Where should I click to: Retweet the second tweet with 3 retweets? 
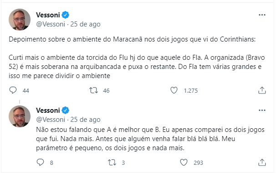(x=112, y=162)
